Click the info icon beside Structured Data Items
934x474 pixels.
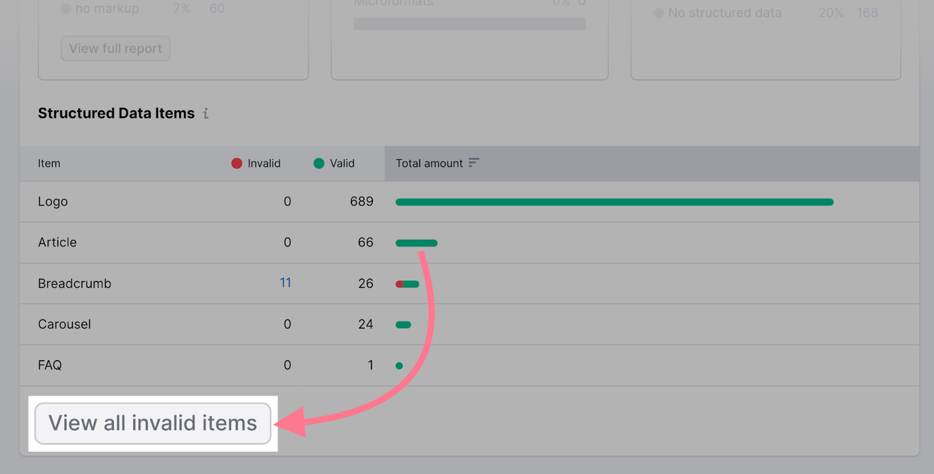click(205, 114)
